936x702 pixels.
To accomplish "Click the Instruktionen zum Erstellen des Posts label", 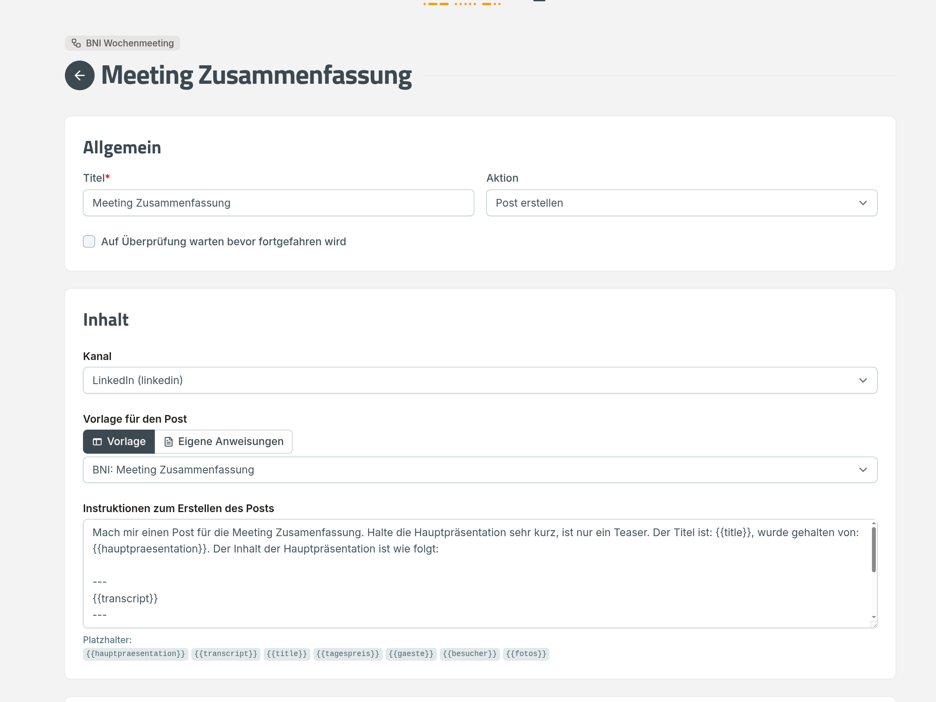I will click(x=178, y=508).
